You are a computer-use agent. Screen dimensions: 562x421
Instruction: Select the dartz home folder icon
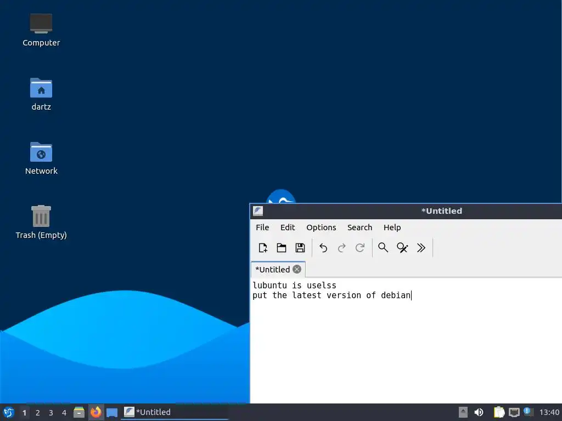click(x=41, y=94)
